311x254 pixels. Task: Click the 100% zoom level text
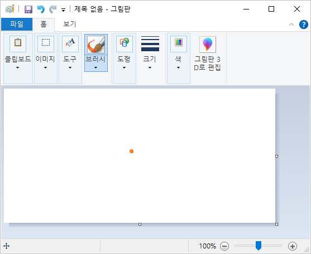pos(208,246)
